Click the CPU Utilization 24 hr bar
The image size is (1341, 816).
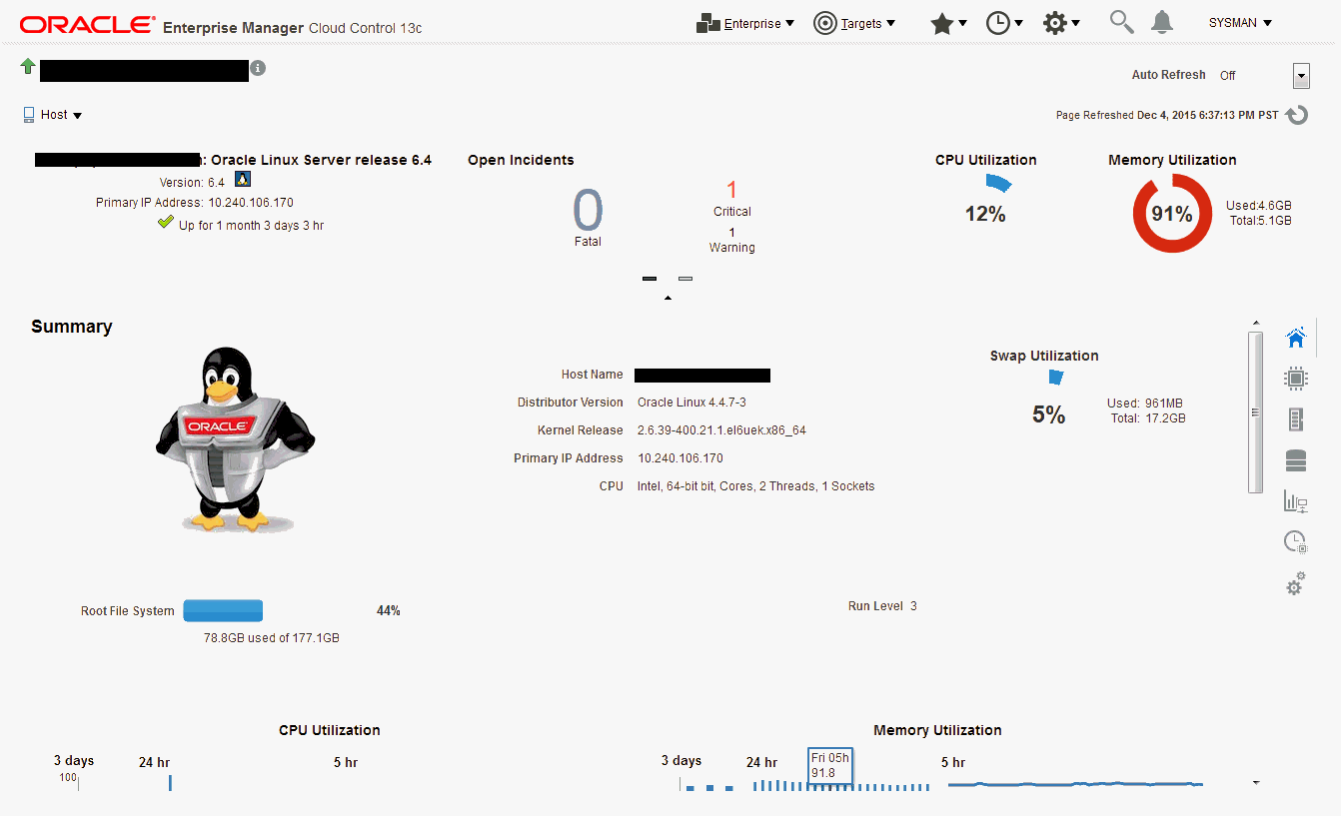pos(170,782)
